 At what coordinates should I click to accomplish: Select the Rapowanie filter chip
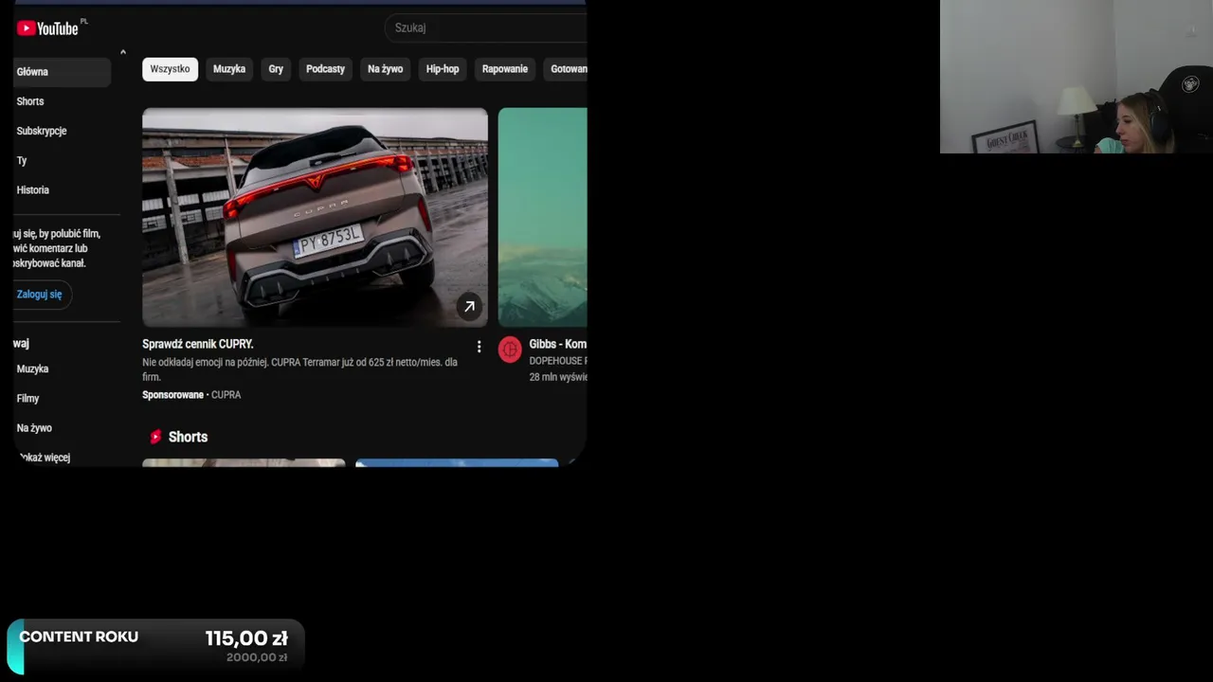click(x=505, y=69)
